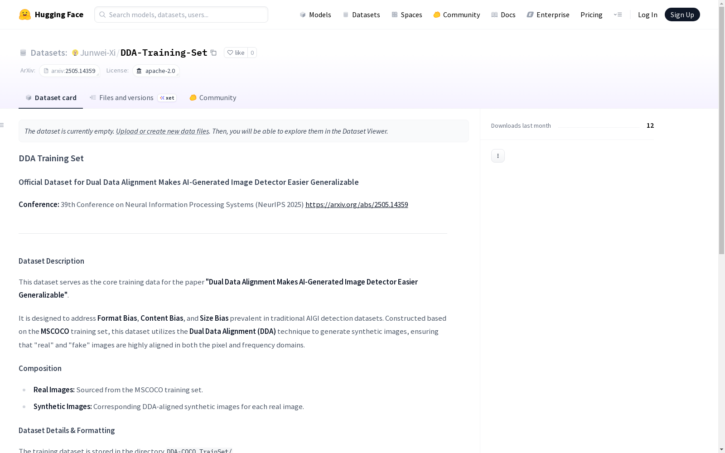Click the Datasets: breadcrumb link
725x453 pixels.
49,53
